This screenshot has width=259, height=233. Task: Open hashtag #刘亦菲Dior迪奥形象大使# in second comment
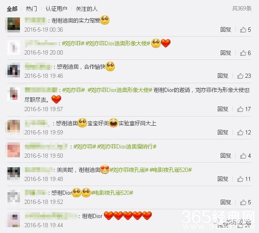(x=118, y=44)
